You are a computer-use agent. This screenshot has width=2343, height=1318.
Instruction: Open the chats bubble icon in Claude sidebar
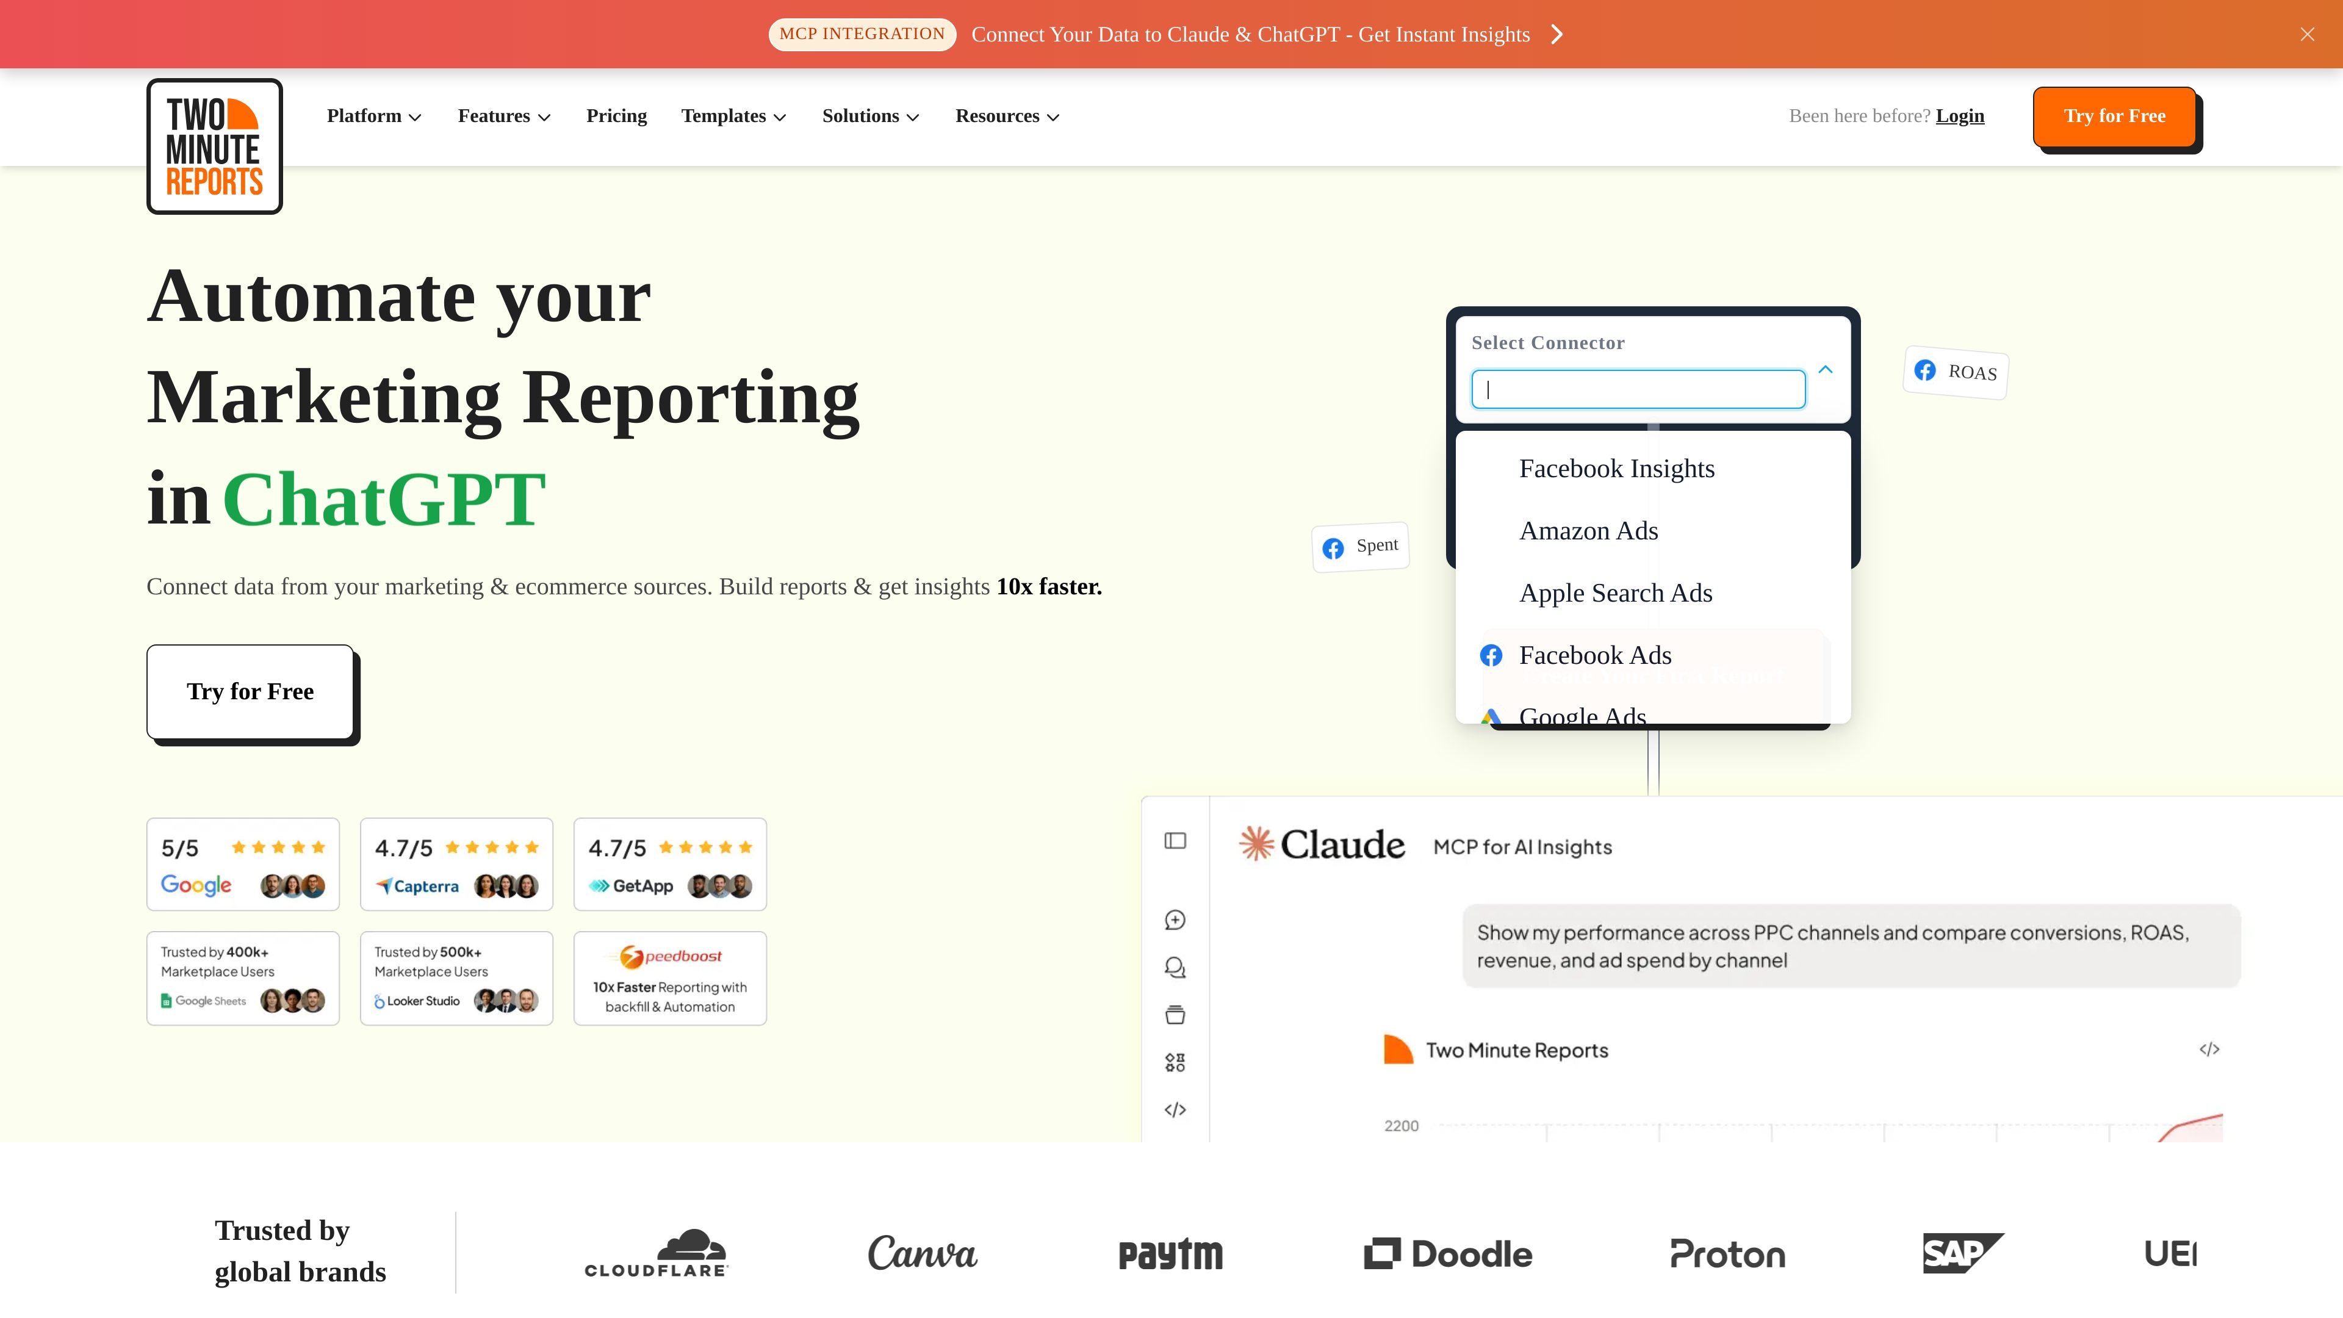[x=1175, y=968]
